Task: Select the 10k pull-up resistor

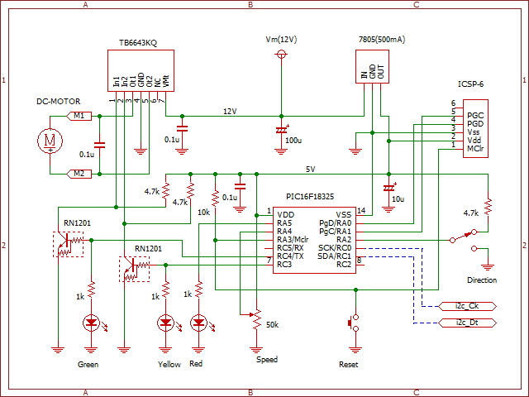Action: pyautogui.click(x=215, y=198)
